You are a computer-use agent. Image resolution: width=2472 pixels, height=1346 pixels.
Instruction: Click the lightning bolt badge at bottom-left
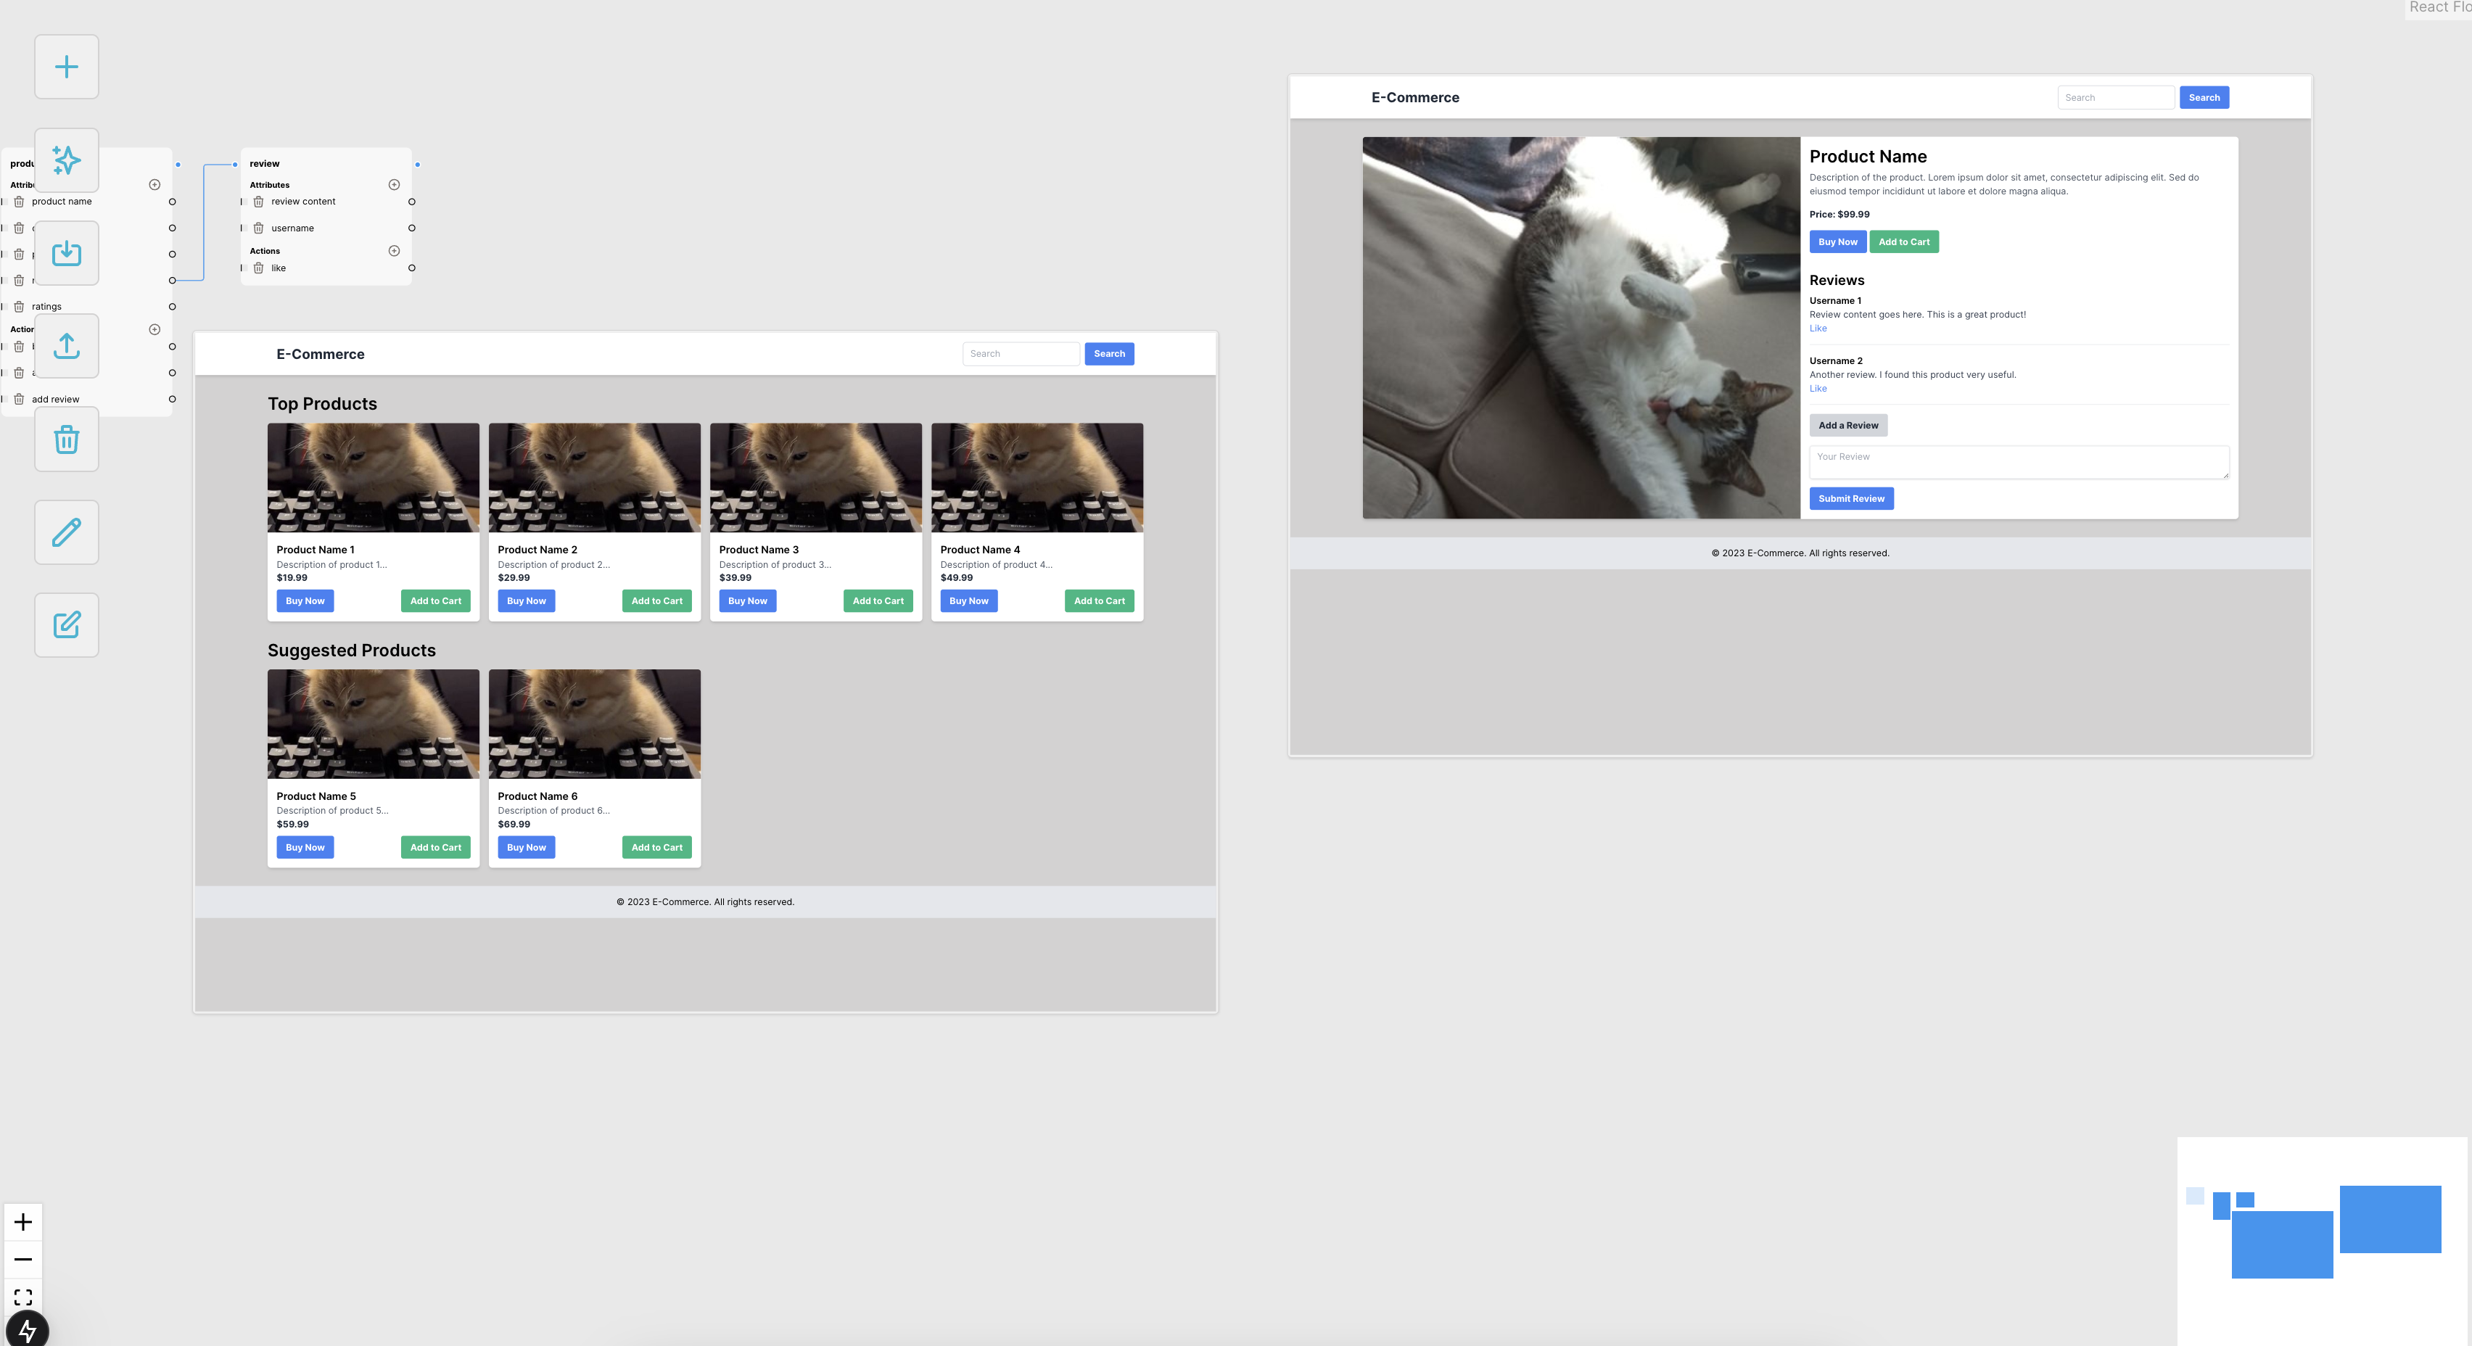27,1330
